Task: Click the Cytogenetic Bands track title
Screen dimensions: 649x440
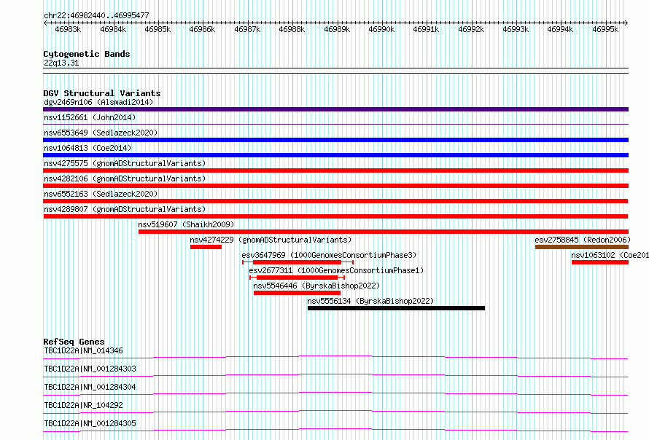Action: (87, 54)
